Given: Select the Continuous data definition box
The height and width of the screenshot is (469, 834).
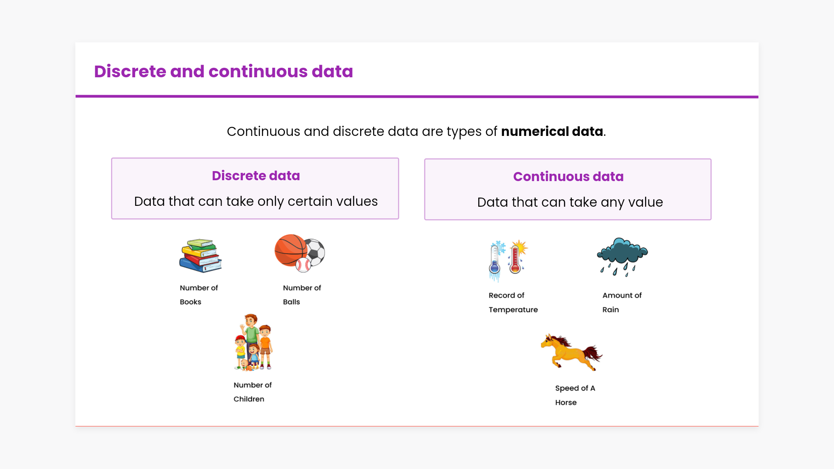Looking at the screenshot, I should point(568,189).
